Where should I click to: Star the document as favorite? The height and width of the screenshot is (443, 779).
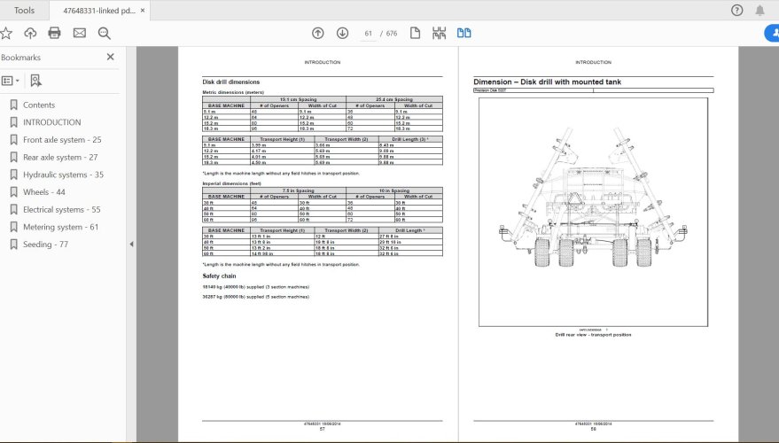[x=6, y=34]
